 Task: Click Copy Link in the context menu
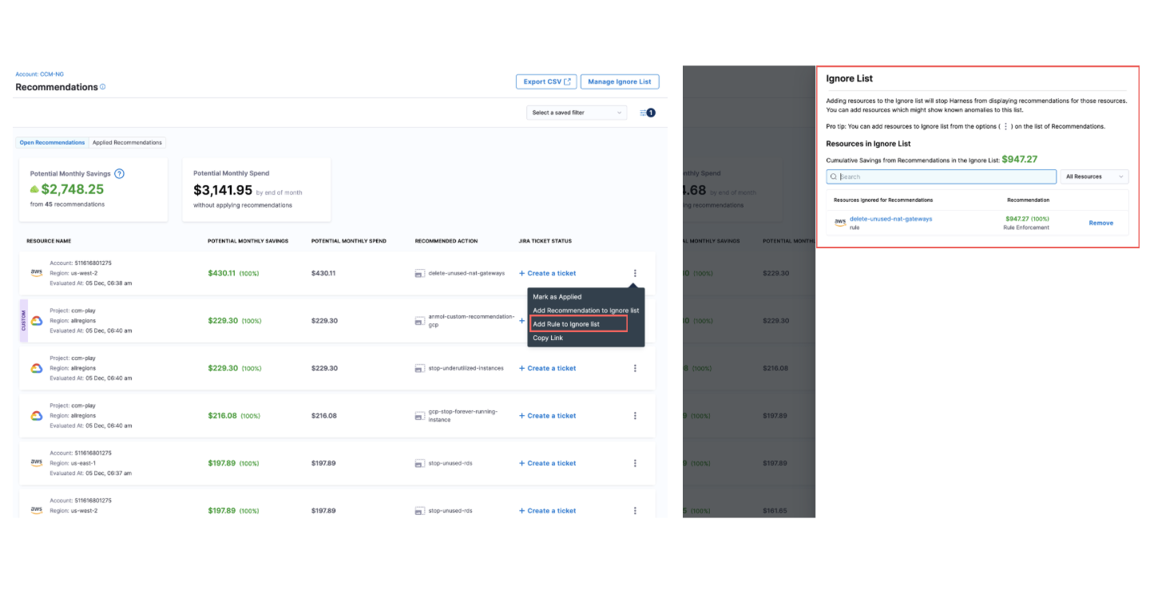[548, 338]
